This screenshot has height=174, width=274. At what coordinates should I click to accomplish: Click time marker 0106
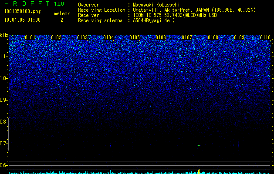[161, 37]
